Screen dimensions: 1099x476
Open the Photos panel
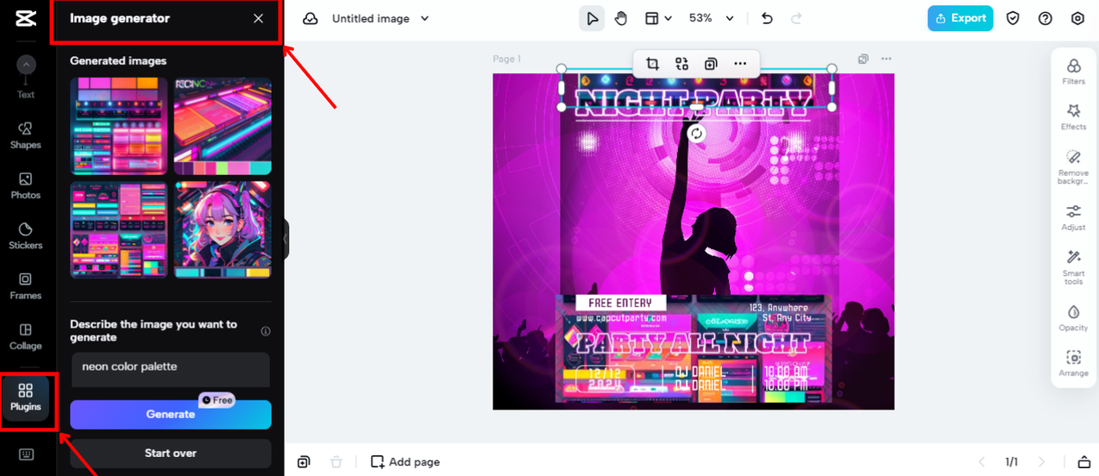26,185
